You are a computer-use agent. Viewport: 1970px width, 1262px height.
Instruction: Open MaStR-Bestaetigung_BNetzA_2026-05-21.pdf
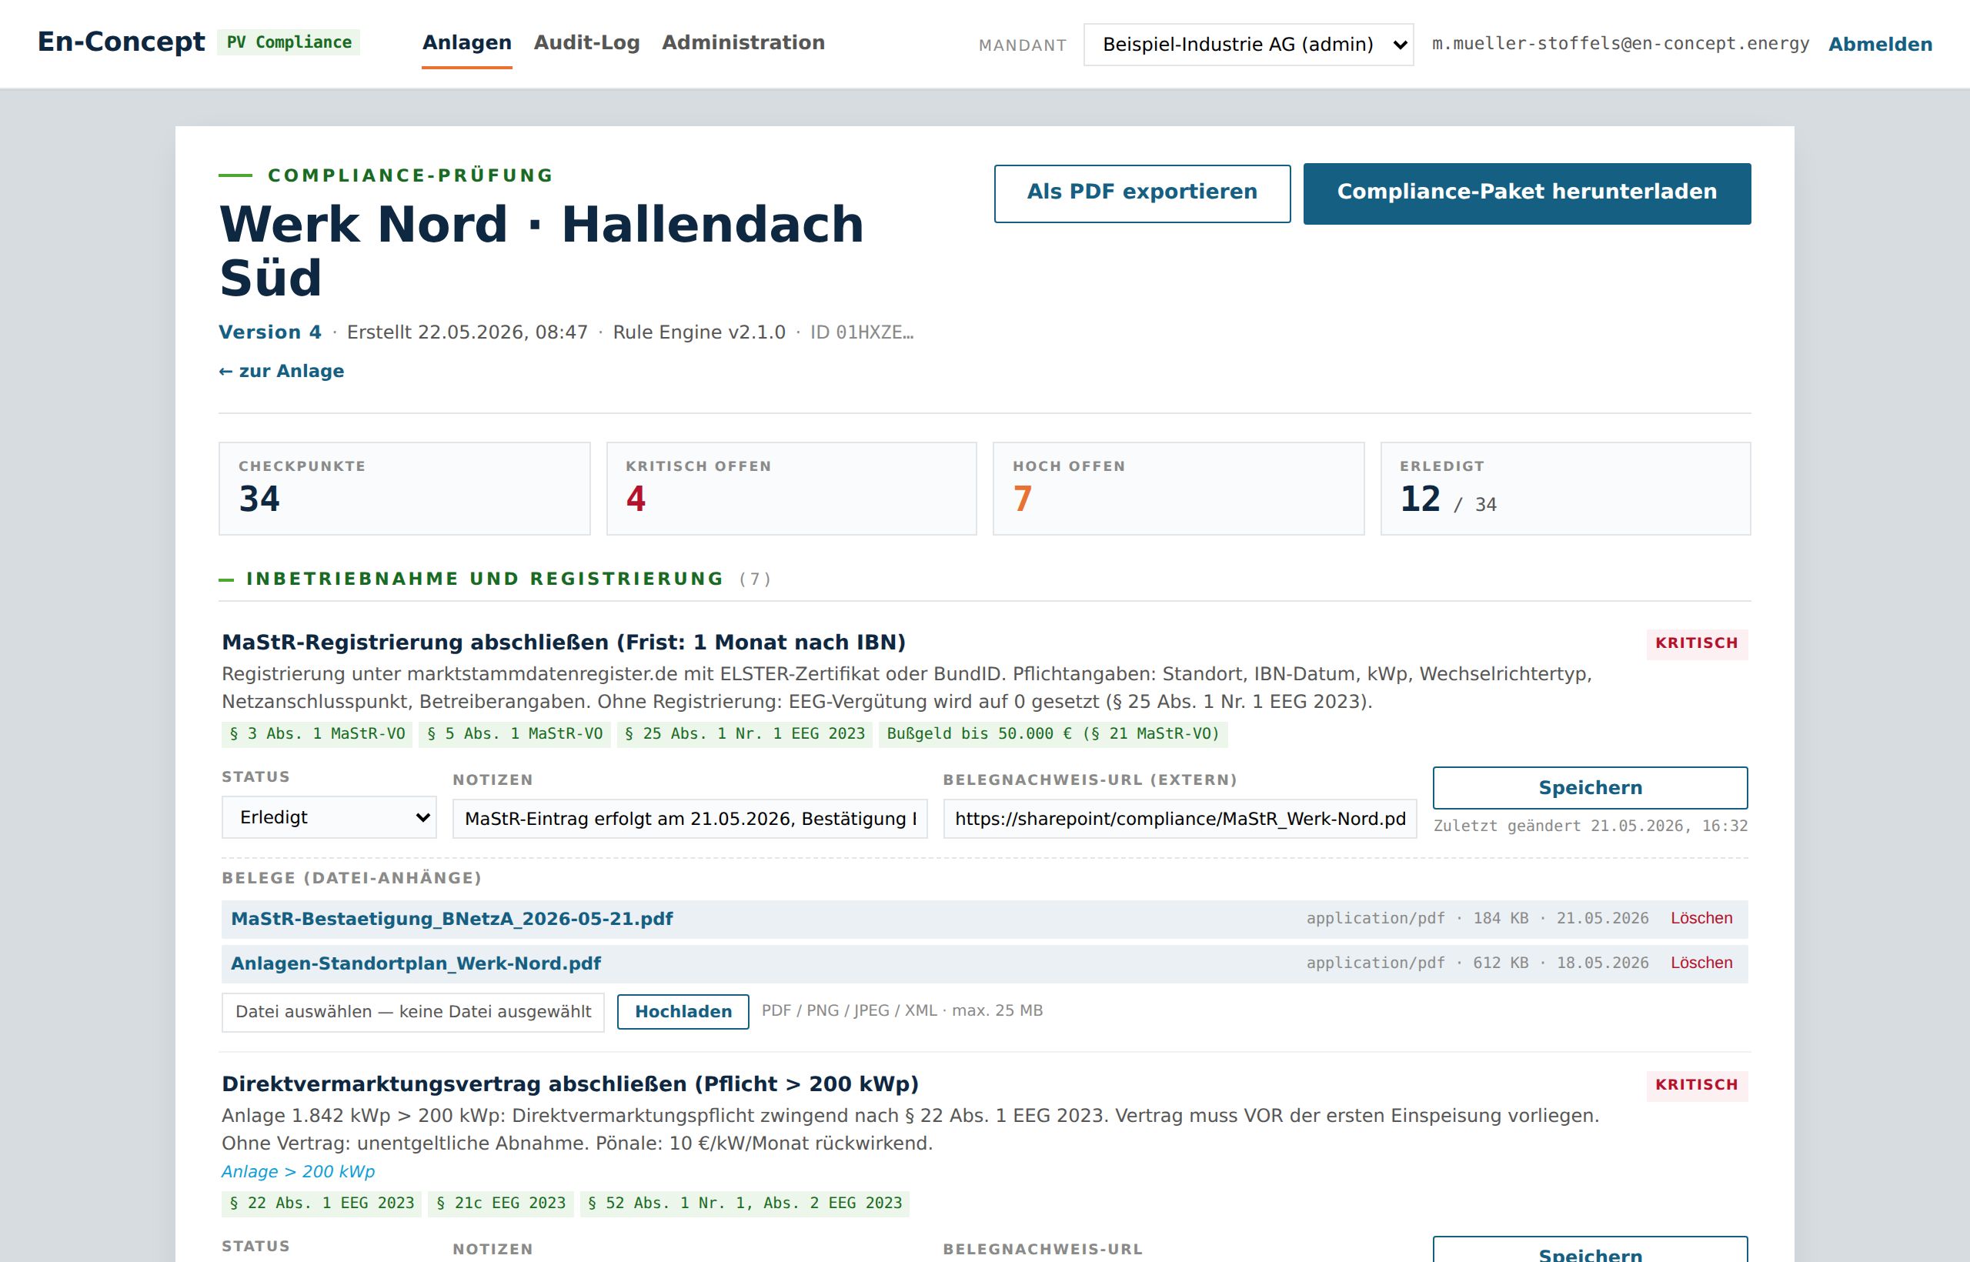coord(452,919)
